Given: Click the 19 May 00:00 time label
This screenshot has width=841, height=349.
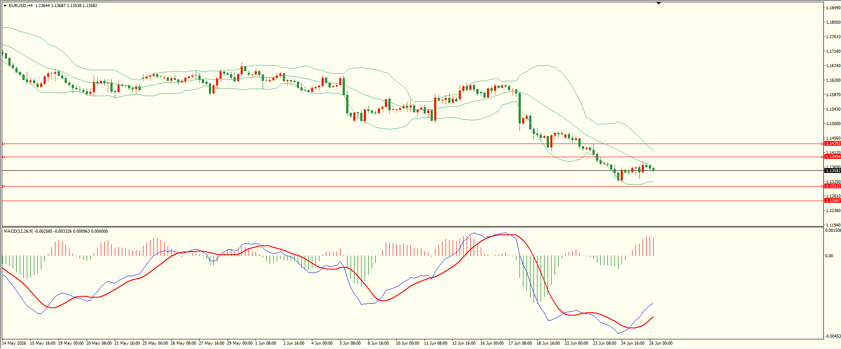Looking at the screenshot, I should 71,343.
